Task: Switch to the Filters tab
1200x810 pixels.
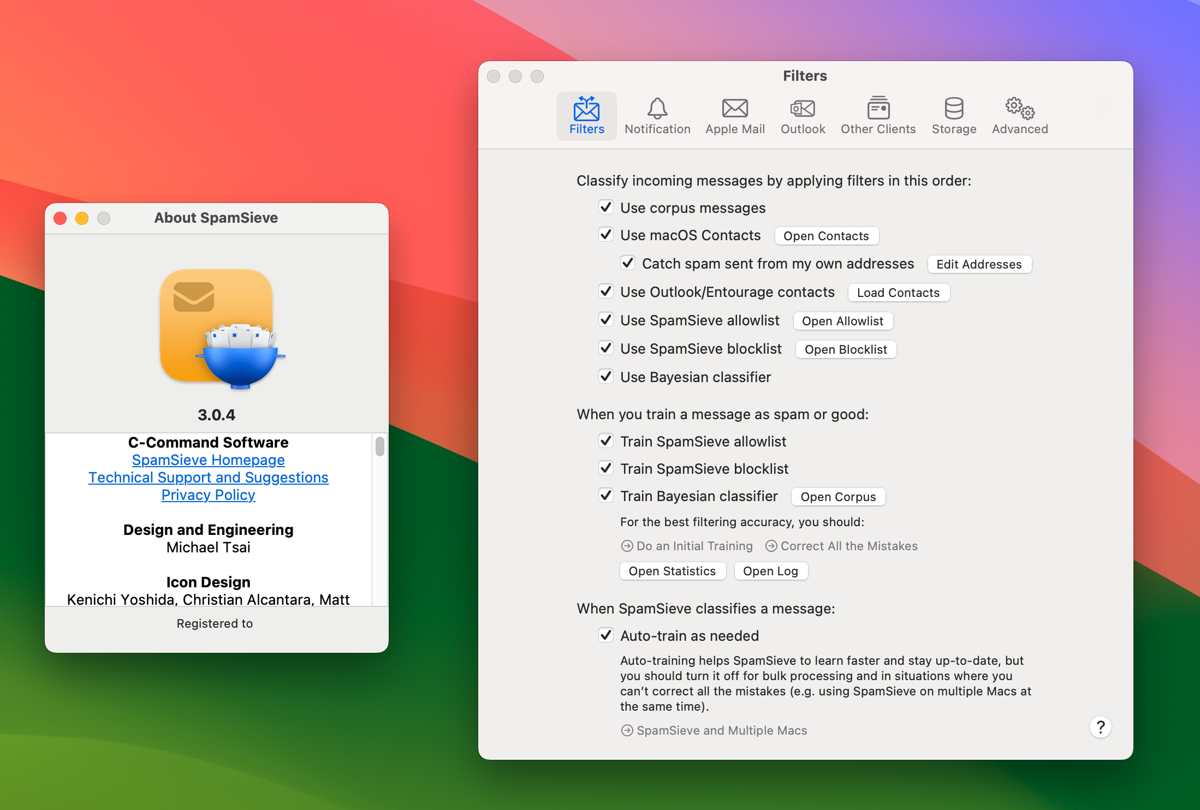Action: tap(586, 116)
